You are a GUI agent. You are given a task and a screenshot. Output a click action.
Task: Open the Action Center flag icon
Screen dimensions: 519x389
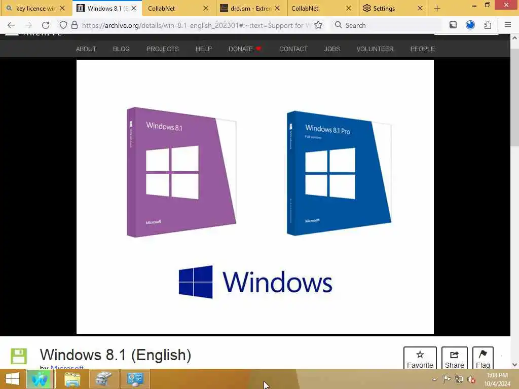pyautogui.click(x=446, y=379)
